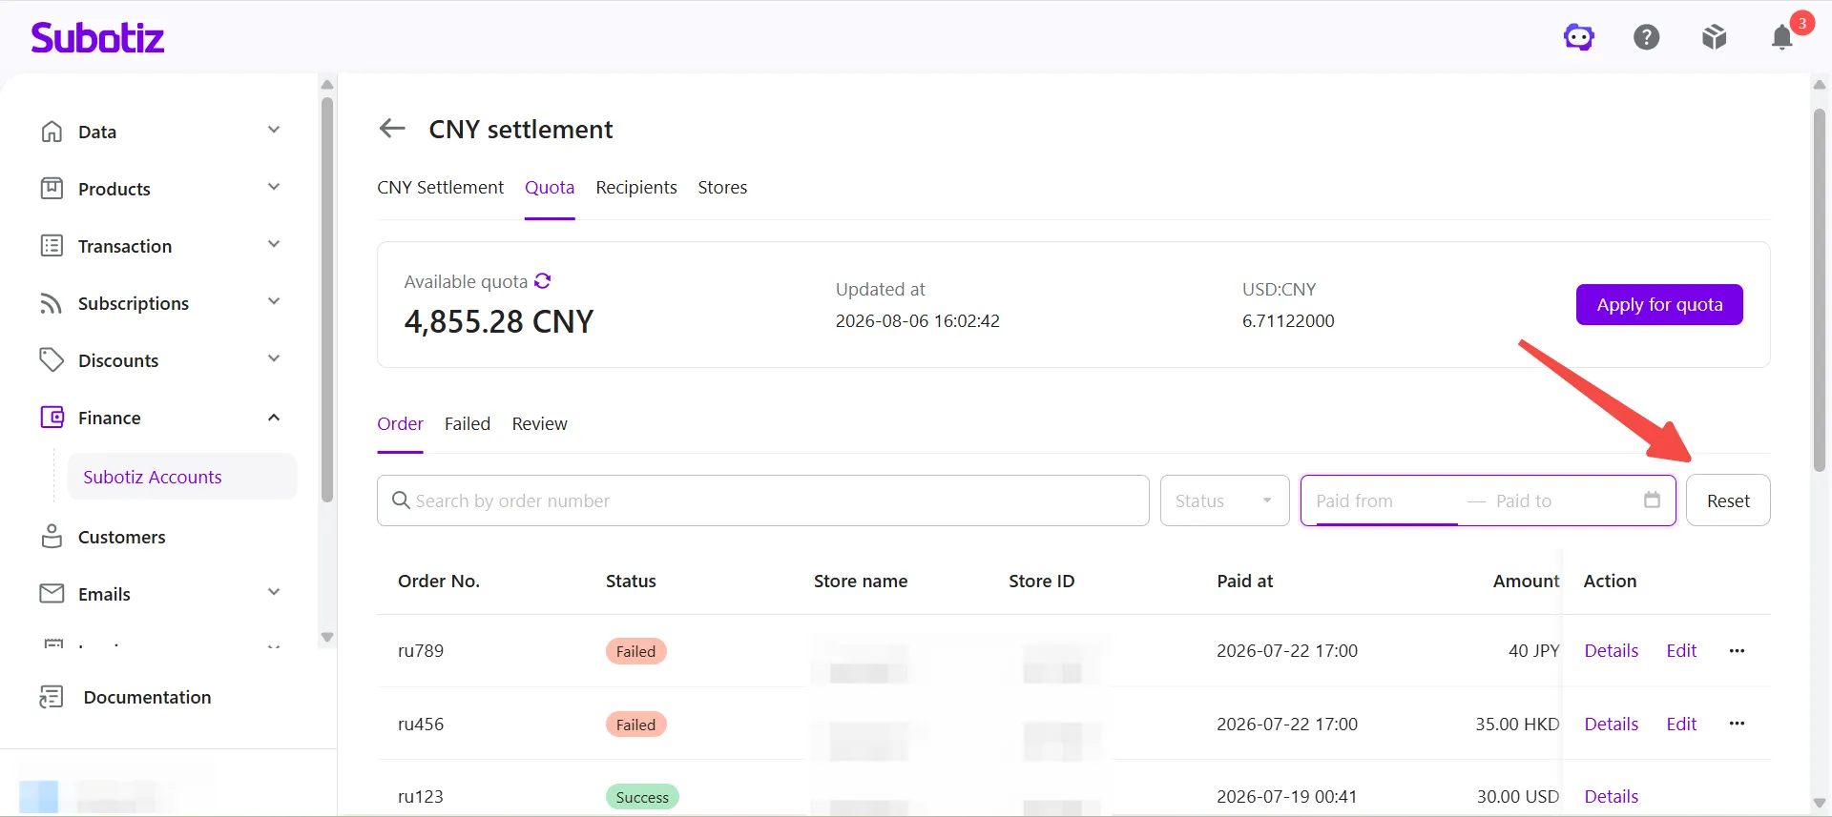Click Apply for quota button
Screen dimensions: 1832x817
pos(1659,304)
